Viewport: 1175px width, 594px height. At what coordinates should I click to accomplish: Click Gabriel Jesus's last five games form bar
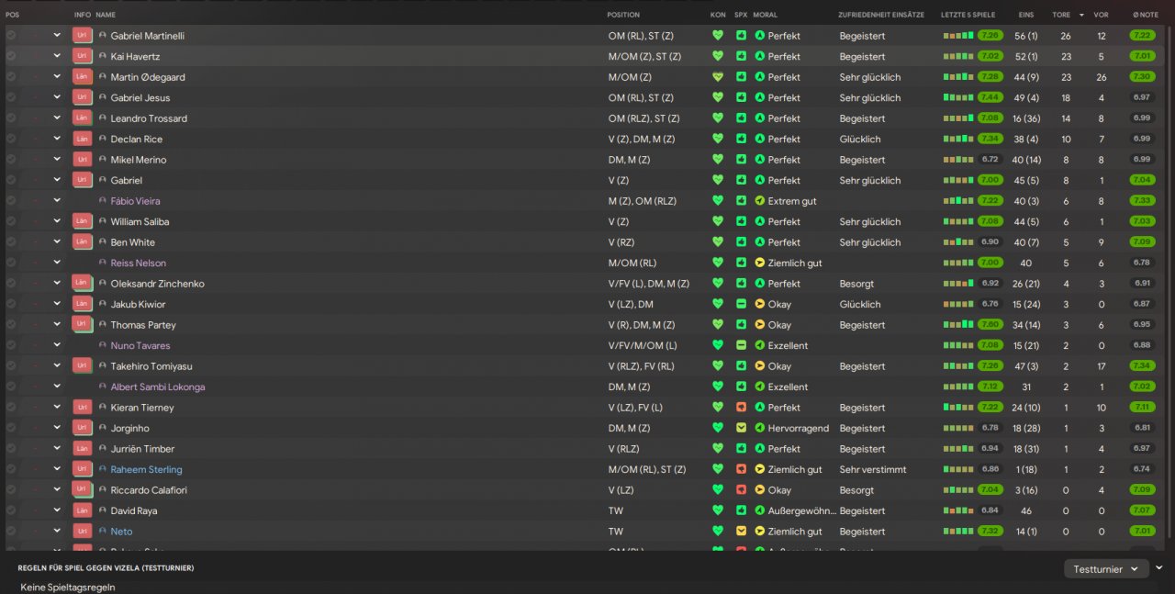957,97
